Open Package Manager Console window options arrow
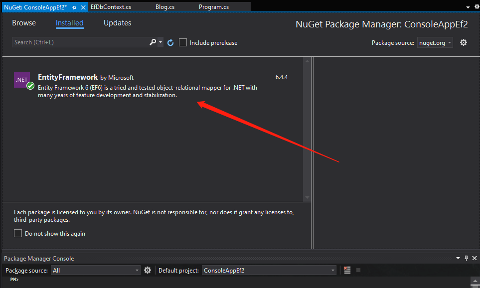This screenshot has height=288, width=480. click(458, 258)
